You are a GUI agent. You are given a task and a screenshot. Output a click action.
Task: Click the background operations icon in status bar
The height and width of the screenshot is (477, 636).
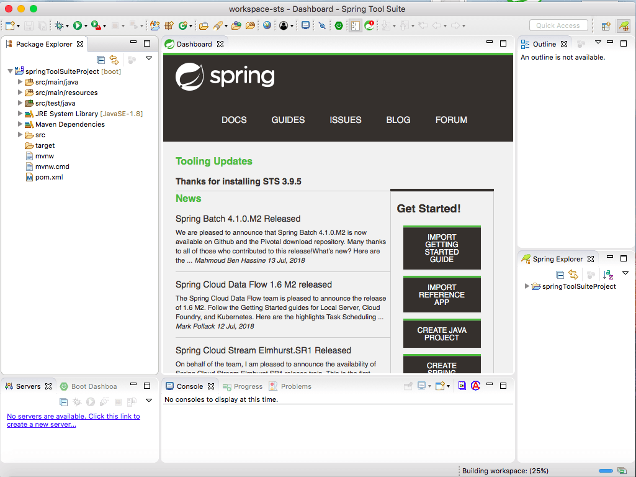622,471
